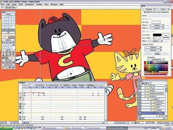This screenshot has width=173, height=130.
Task: Click the Delete Layer trash icon
Action: click(146, 83)
